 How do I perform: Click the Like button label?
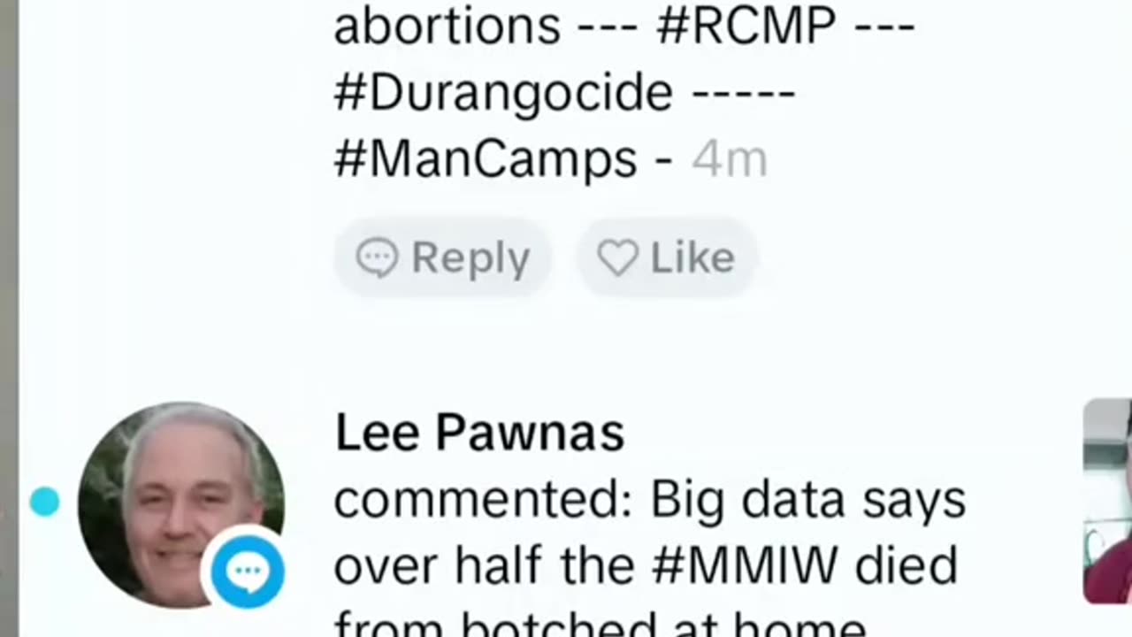692,258
